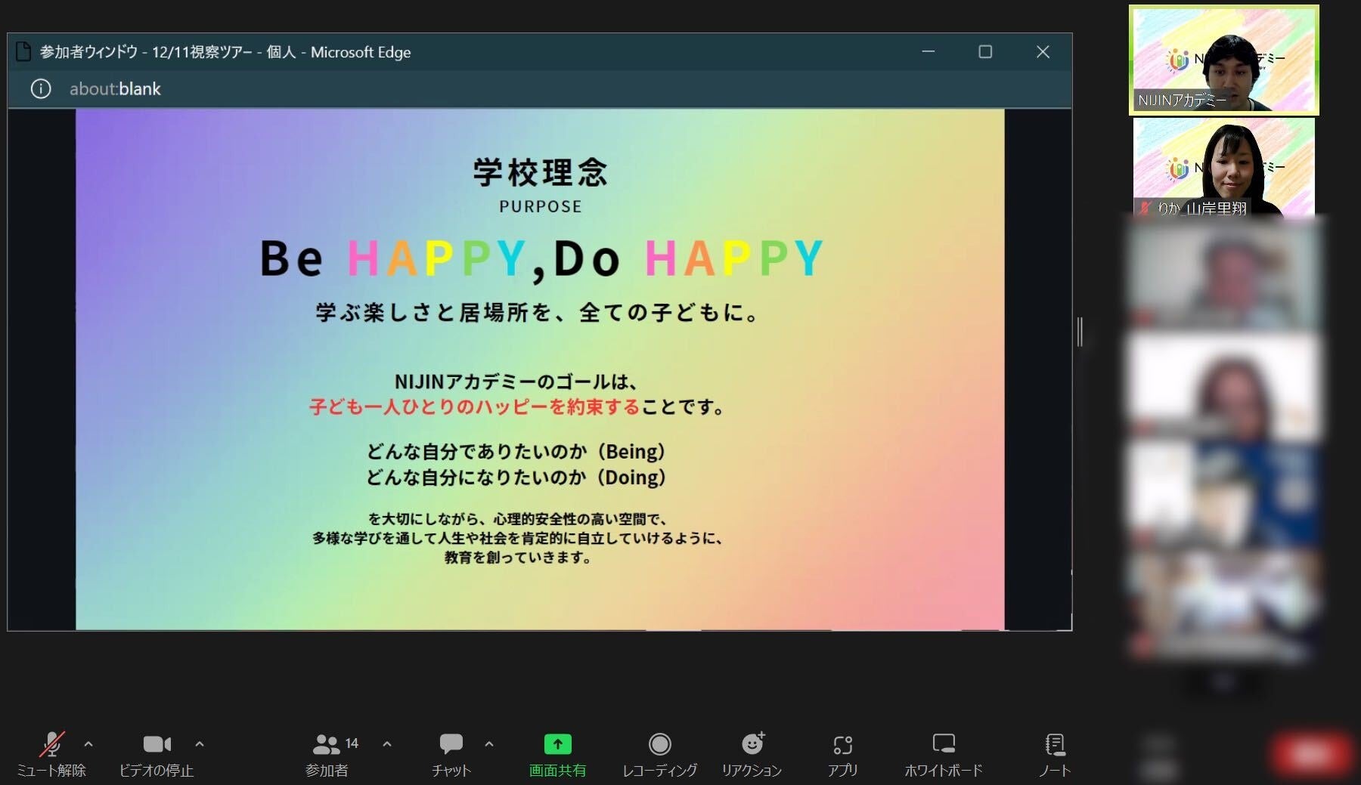1361x785 pixels.
Task: Click the panel divider handle beside shared screen
Action: click(x=1080, y=332)
